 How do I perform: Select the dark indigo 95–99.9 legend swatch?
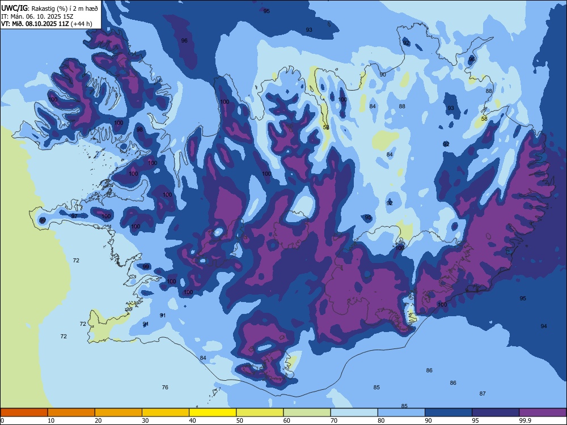(x=496, y=413)
